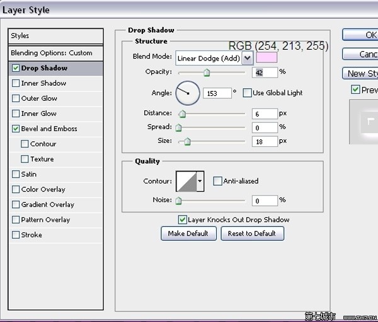Uncheck Layer Knocks Out Drop Shadow
The height and width of the screenshot is (322, 378).
click(x=183, y=220)
